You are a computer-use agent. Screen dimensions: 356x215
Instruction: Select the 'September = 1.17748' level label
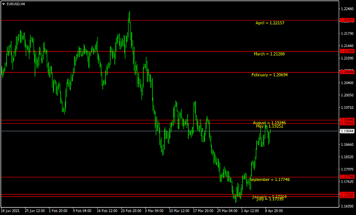(269, 179)
